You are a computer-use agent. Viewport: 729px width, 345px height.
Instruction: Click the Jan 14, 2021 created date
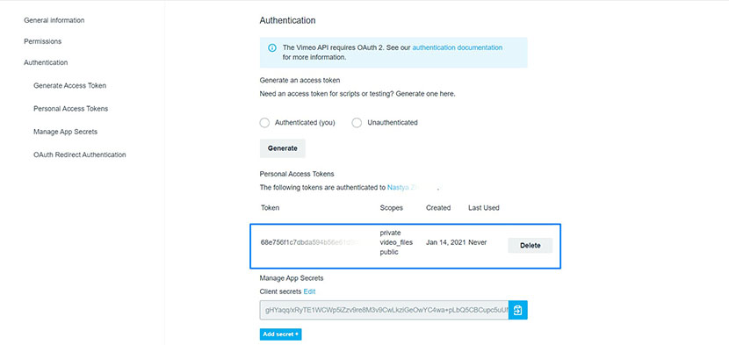coord(445,242)
